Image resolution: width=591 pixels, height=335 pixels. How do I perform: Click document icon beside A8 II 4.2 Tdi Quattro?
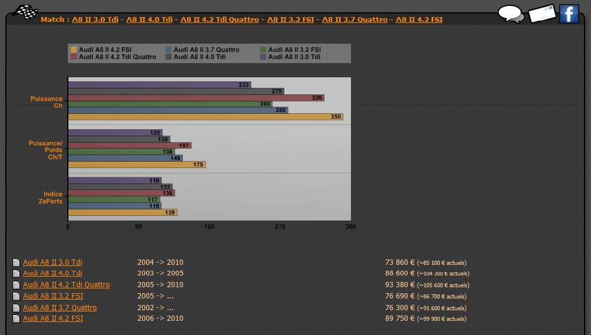pyautogui.click(x=16, y=285)
